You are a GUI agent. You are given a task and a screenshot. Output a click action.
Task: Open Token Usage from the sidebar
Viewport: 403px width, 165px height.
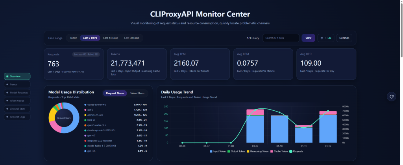[x=17, y=101]
